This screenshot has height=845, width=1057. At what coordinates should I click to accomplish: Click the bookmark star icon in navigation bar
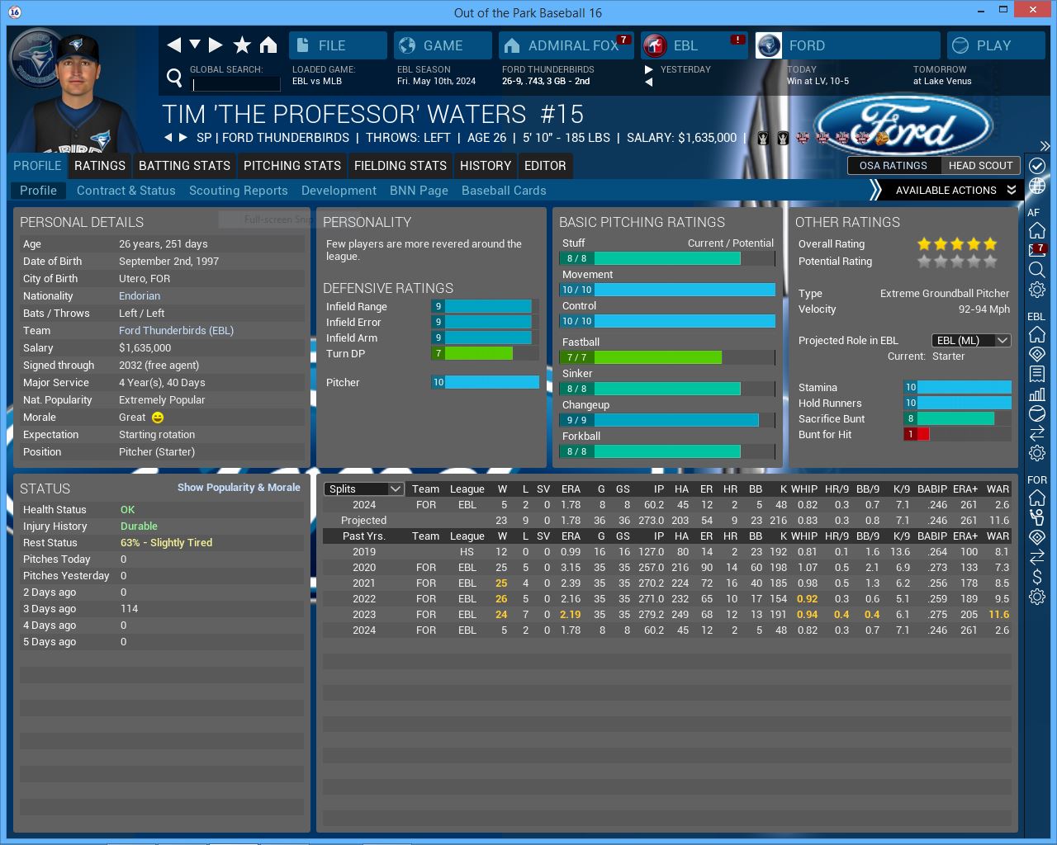(x=242, y=45)
